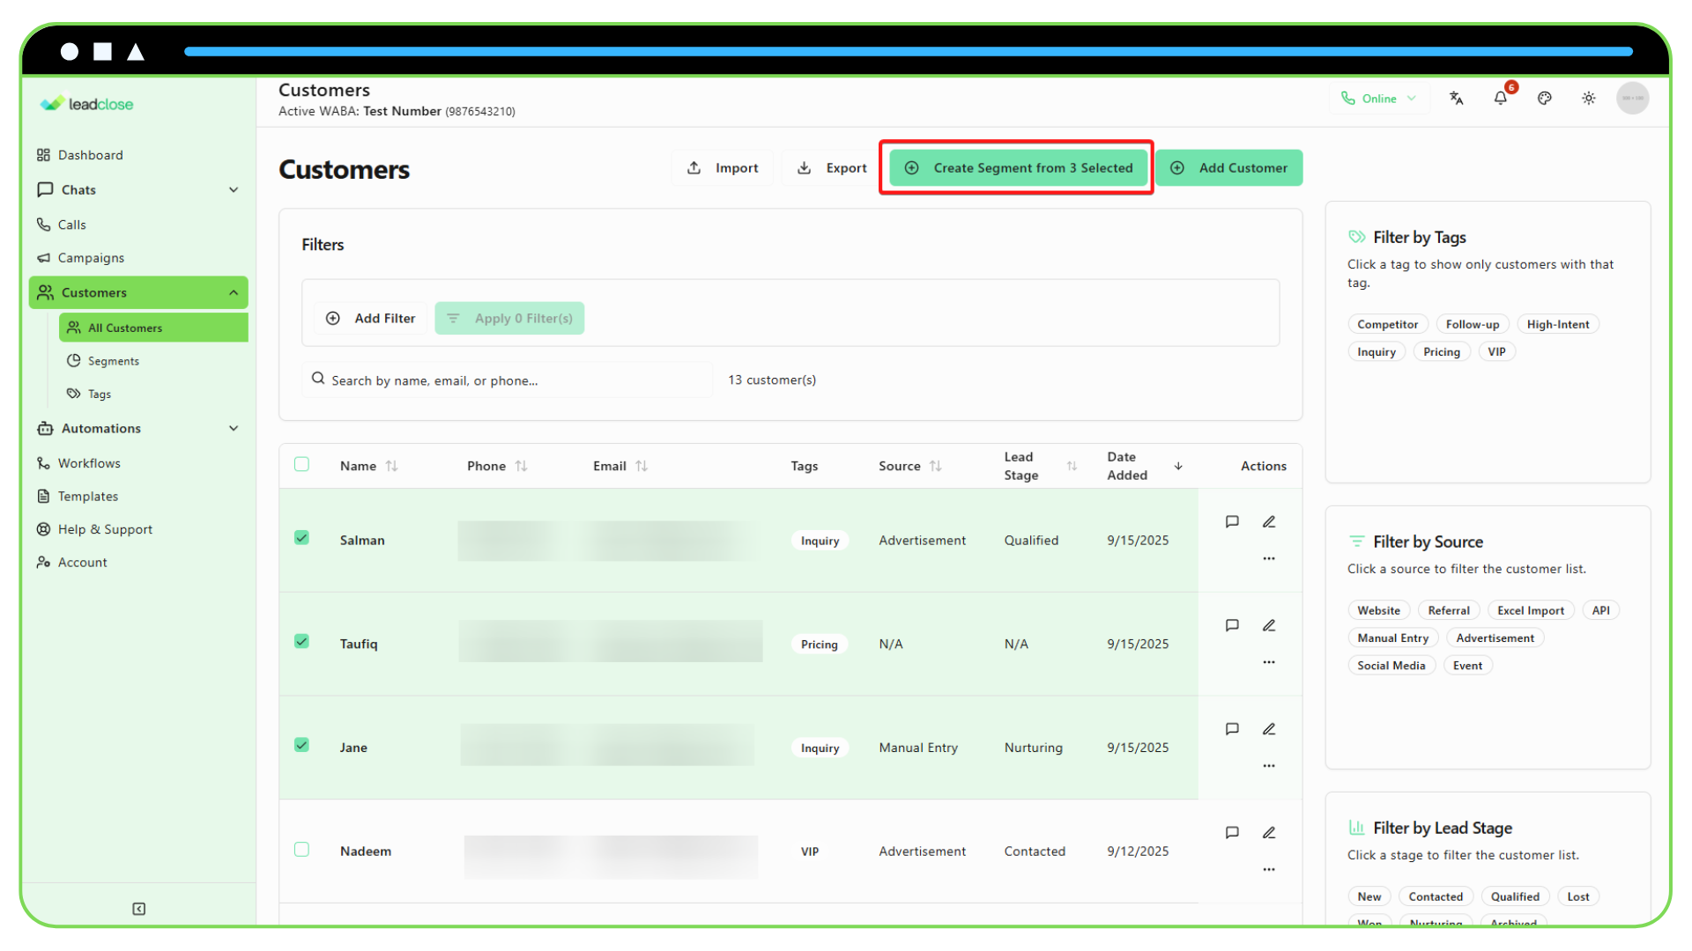Viewport: 1692px width, 951px height.
Task: Go to Campaigns in sidebar
Action: pos(91,258)
